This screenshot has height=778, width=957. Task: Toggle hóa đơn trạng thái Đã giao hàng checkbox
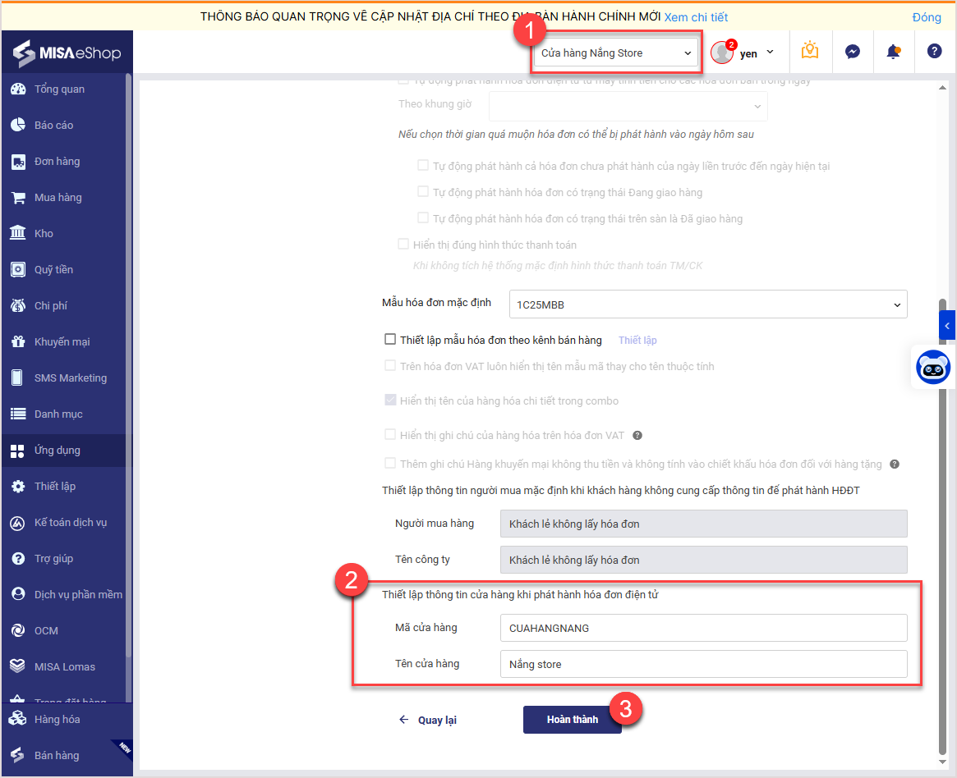click(423, 217)
